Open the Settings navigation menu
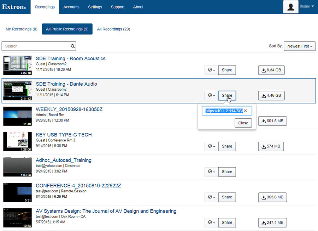 pyautogui.click(x=95, y=7)
